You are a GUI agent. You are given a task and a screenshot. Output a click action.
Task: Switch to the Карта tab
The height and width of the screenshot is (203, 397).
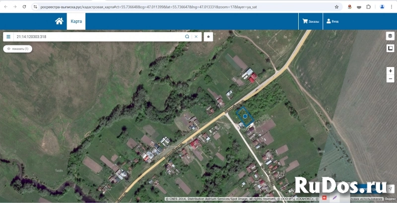pyautogui.click(x=76, y=21)
